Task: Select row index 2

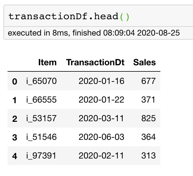Action: [x=15, y=119]
